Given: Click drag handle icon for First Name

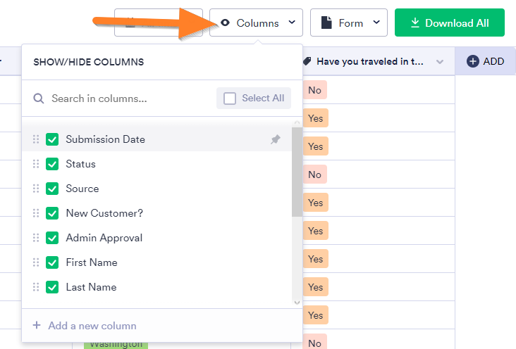Looking at the screenshot, I should 36,262.
